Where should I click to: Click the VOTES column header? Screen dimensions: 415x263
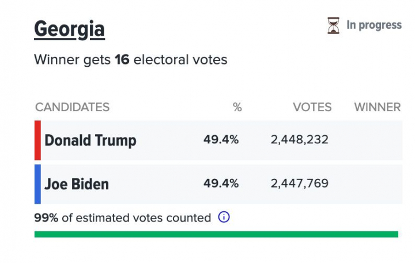(x=312, y=107)
